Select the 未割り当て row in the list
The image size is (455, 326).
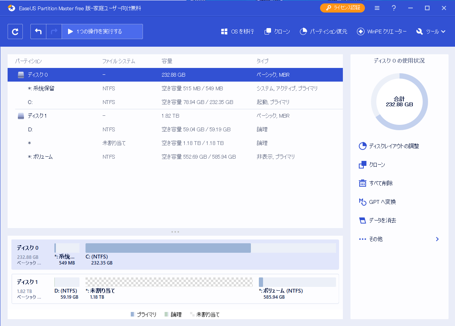[175, 143]
